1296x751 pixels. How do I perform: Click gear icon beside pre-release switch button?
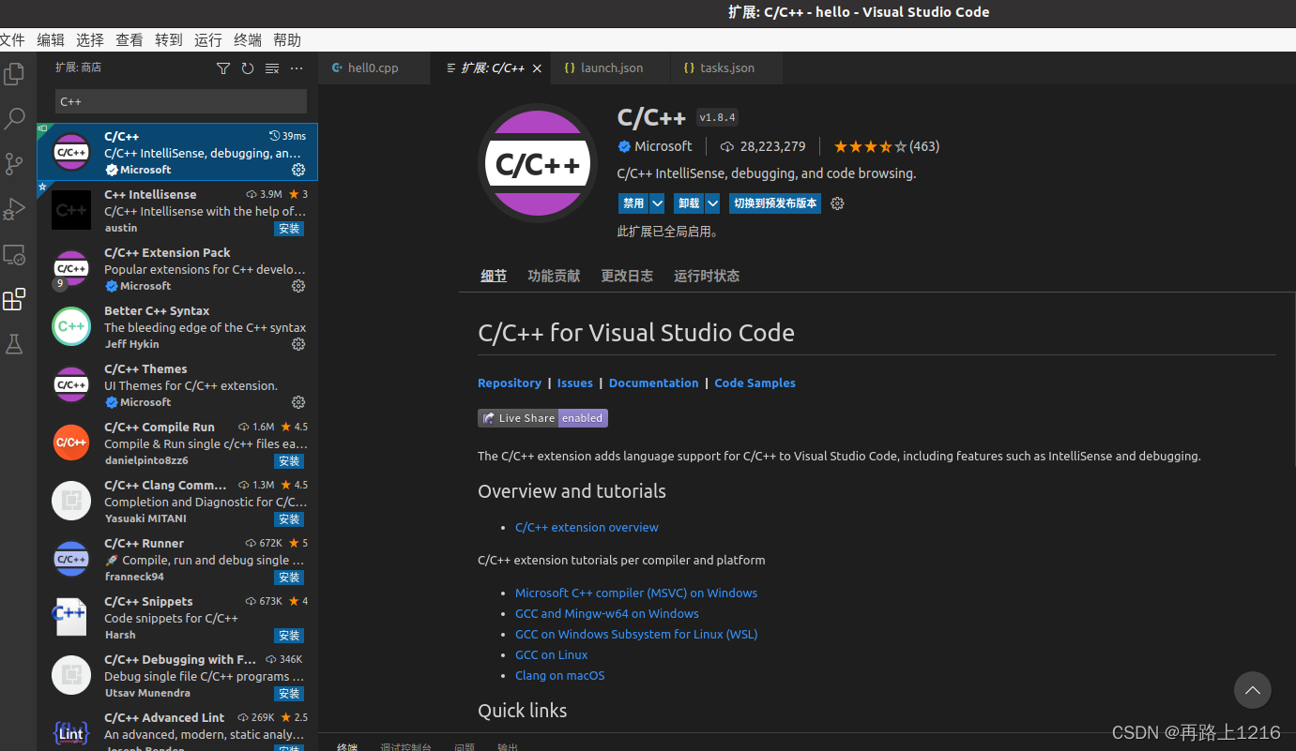click(x=838, y=203)
